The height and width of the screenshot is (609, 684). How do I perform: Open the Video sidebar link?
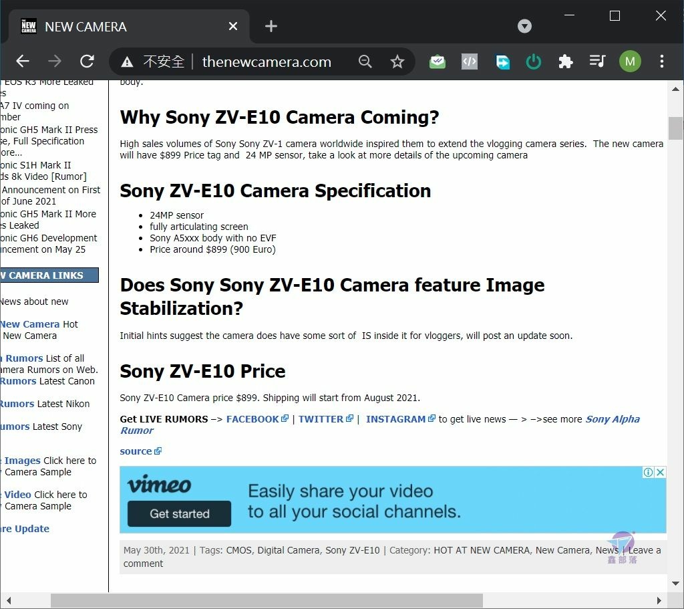[17, 495]
